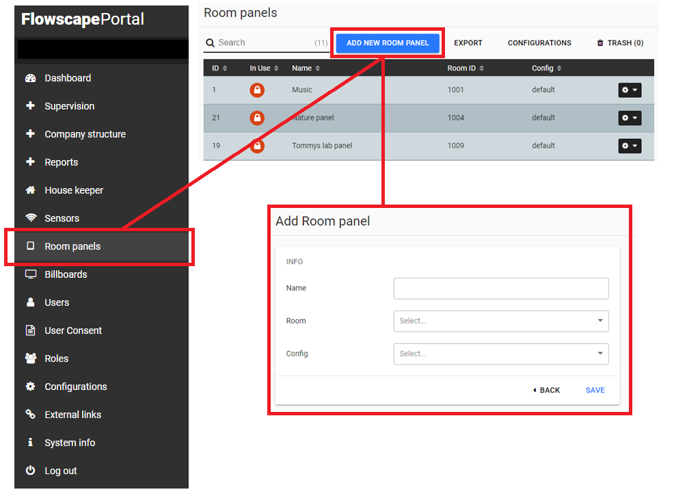The image size is (674, 494).
Task: Expand Reports plus icon
Action: pyautogui.click(x=31, y=161)
